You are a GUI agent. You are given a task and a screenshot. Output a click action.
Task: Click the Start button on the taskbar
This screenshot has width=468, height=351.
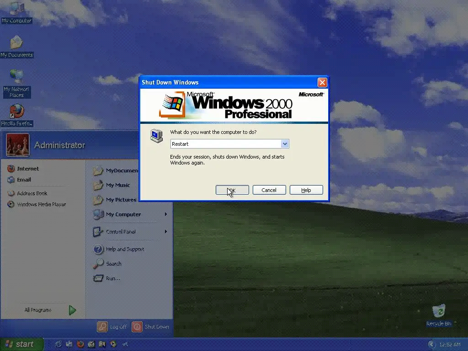click(x=21, y=345)
